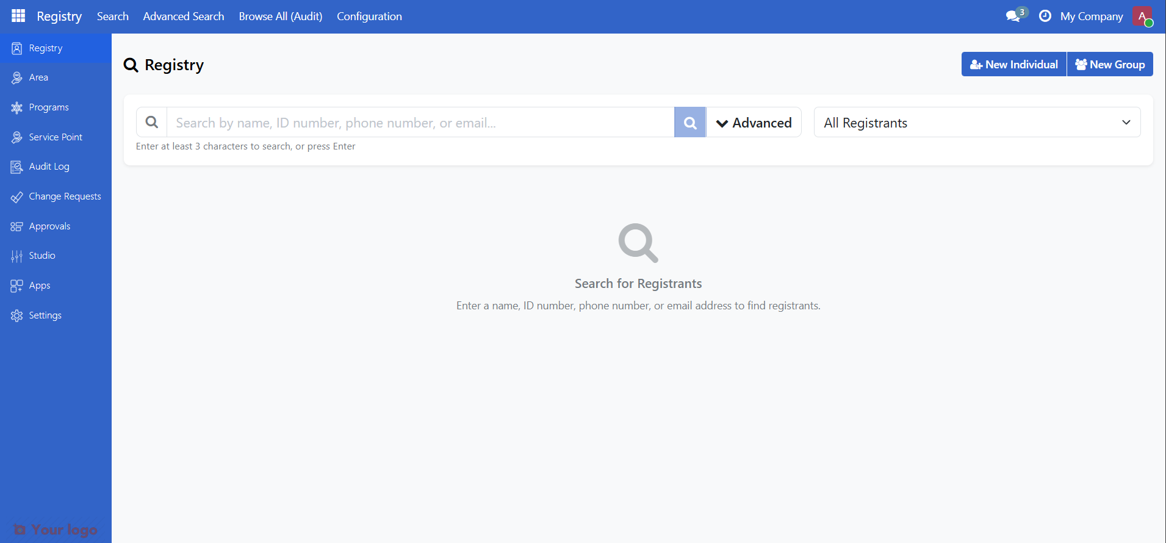1166x543 pixels.
Task: Open Apps from the sidebar
Action: tap(40, 286)
